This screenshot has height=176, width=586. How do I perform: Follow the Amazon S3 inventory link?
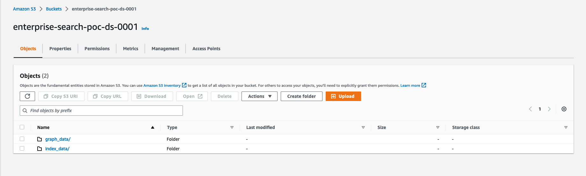(x=162, y=85)
